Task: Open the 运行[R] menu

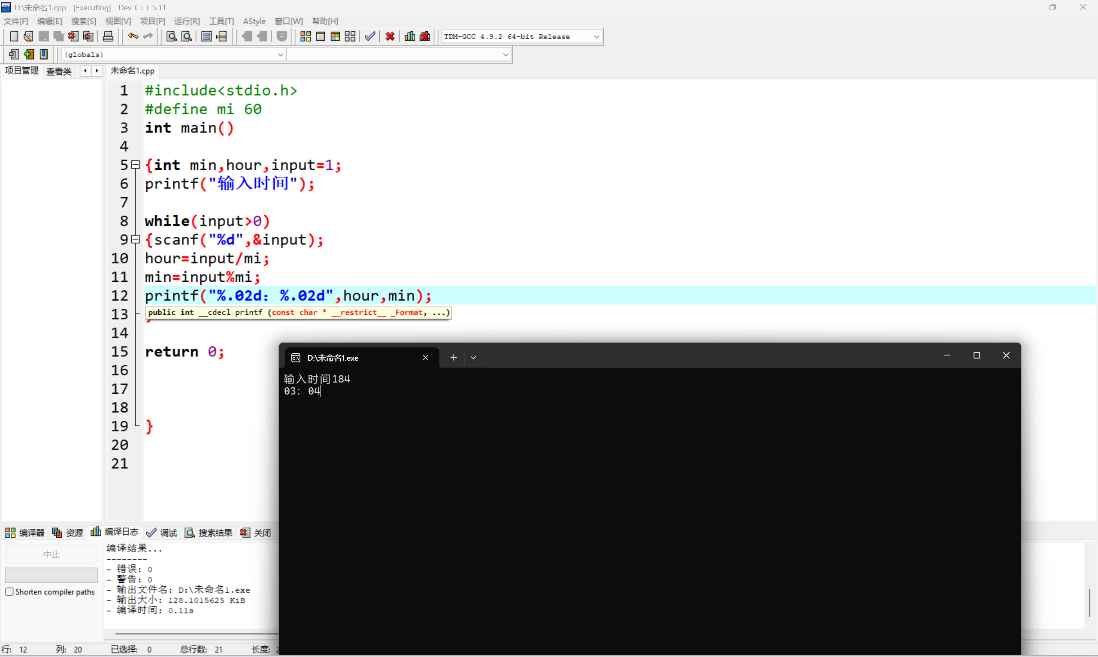Action: [x=187, y=21]
